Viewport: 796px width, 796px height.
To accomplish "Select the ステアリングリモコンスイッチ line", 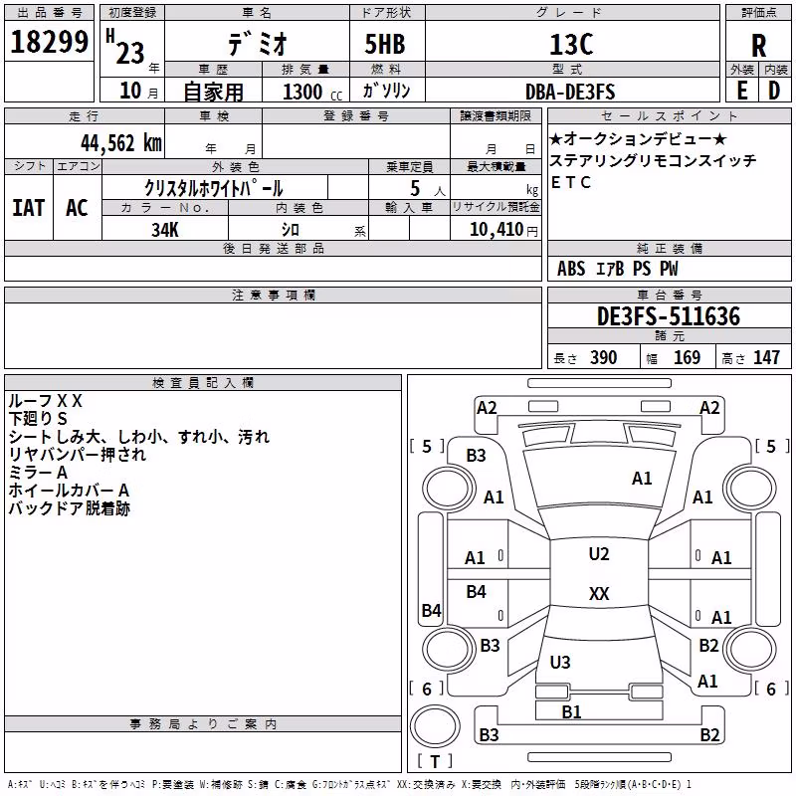I will coord(653,160).
